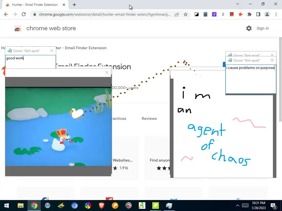Open the Extensions puzzle-piece menu
282x211 pixels.
pyautogui.click(x=250, y=14)
